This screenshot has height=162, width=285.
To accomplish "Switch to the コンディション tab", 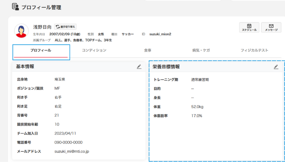I will pos(94,50).
